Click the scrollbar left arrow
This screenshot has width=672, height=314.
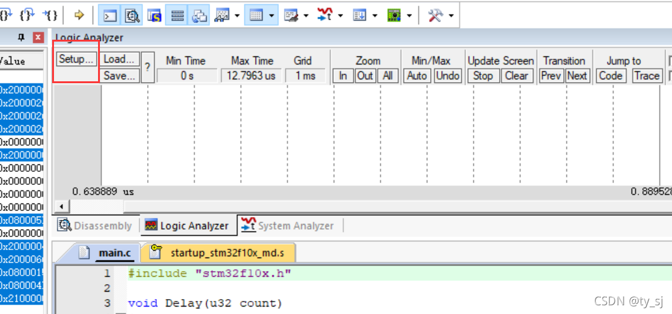pyautogui.click(x=61, y=207)
